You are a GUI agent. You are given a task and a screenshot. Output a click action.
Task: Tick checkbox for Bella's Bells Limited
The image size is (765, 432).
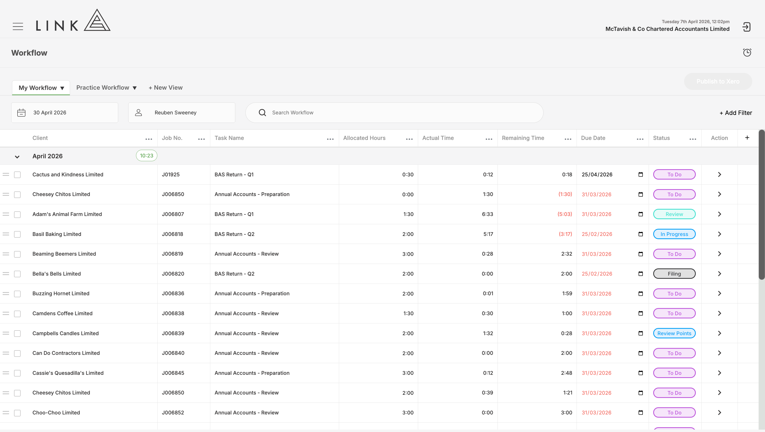(x=18, y=274)
